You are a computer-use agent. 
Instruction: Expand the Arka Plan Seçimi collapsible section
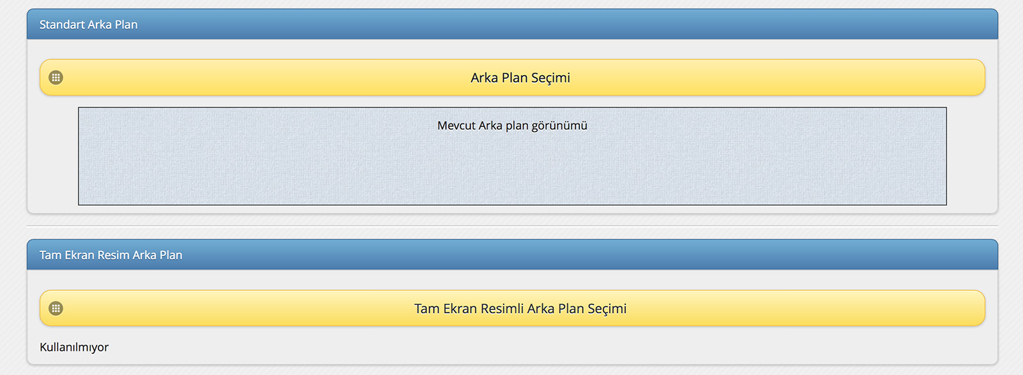[512, 78]
